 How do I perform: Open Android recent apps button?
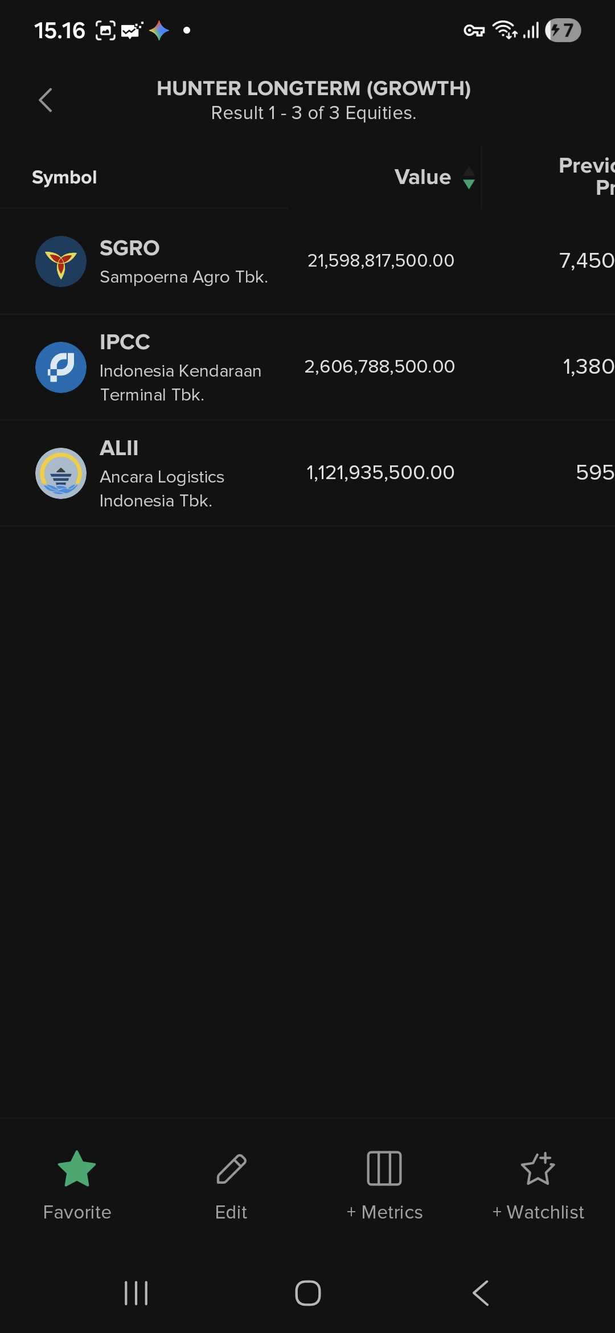click(136, 1293)
